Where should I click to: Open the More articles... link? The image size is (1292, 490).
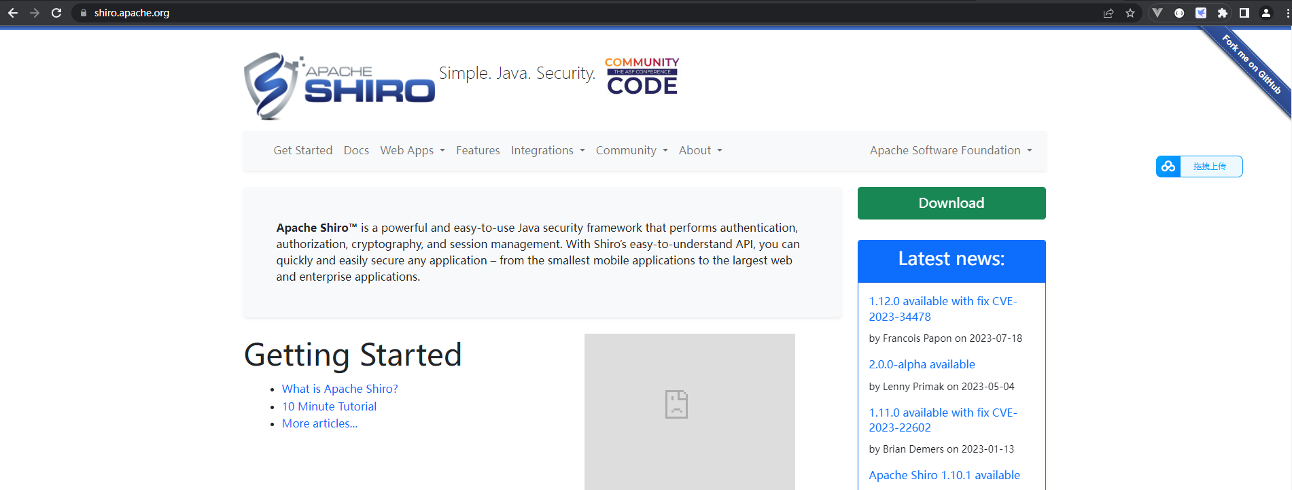[319, 423]
